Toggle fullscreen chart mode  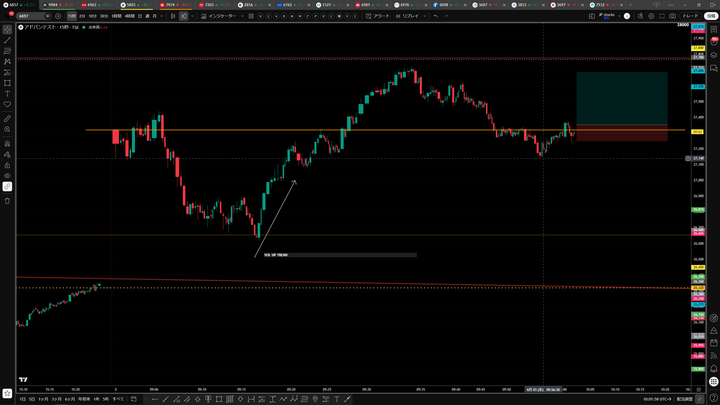coord(662,16)
